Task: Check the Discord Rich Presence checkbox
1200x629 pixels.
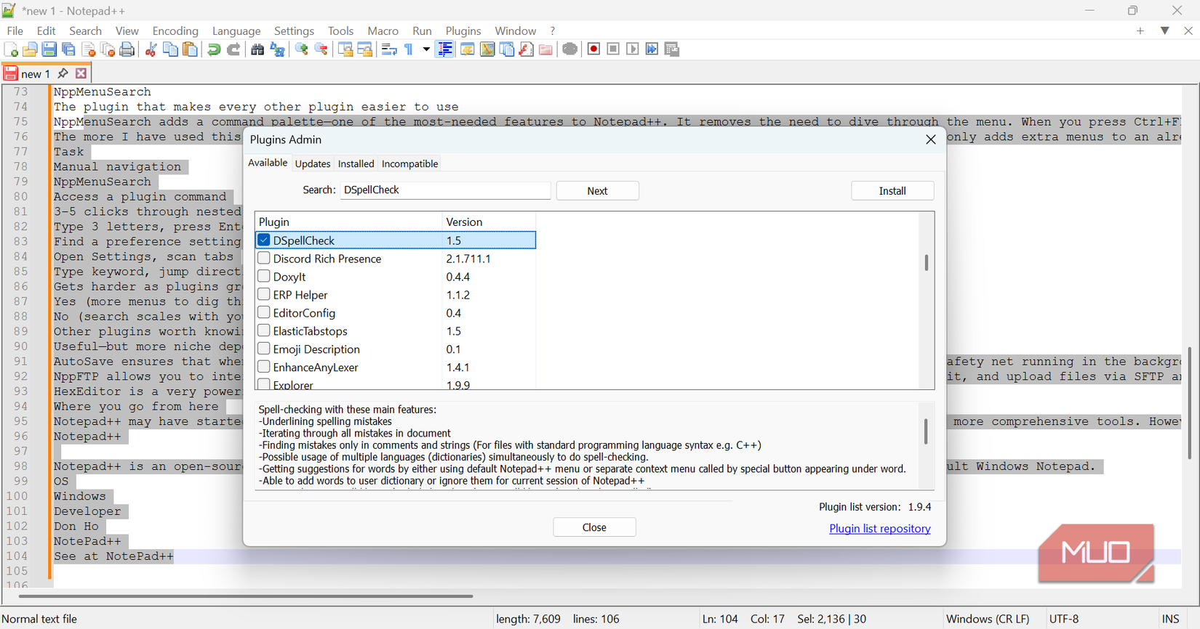Action: [x=264, y=259]
